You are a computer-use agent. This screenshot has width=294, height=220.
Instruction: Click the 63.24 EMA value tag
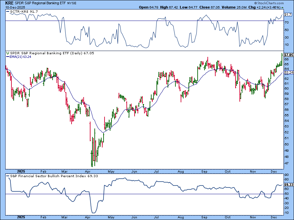click(x=288, y=72)
